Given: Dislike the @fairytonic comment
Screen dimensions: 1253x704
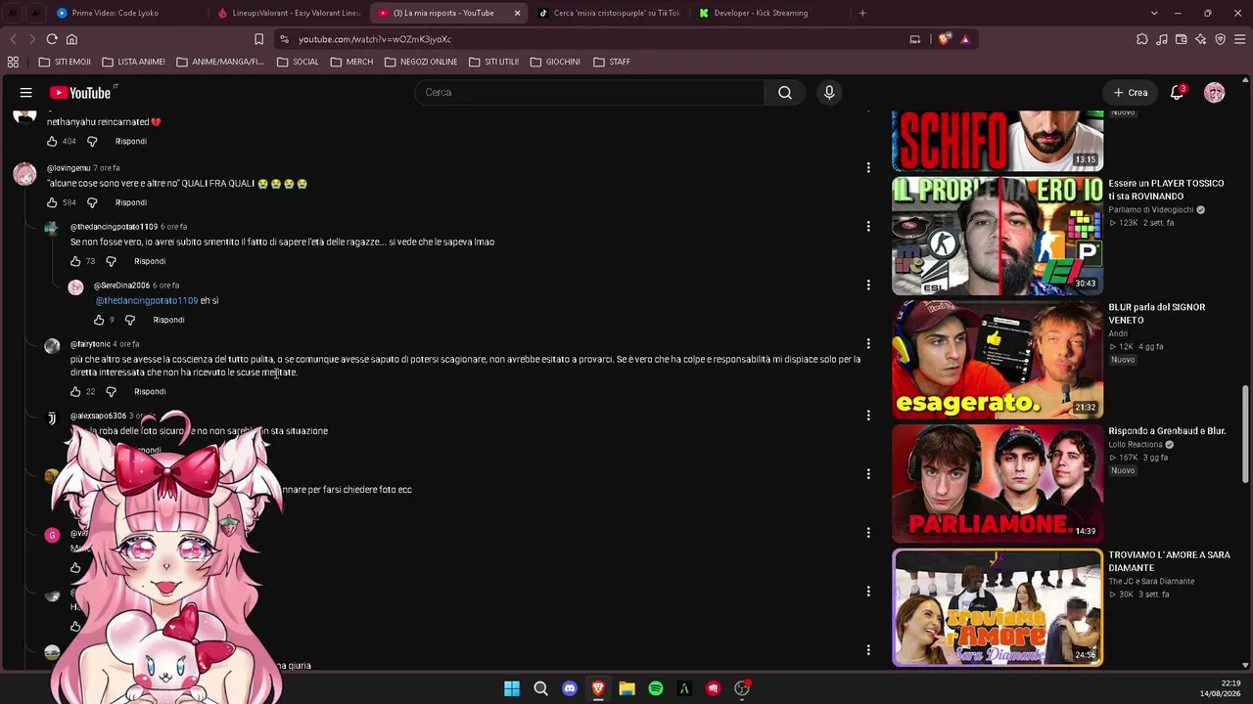Looking at the screenshot, I should click(x=111, y=392).
